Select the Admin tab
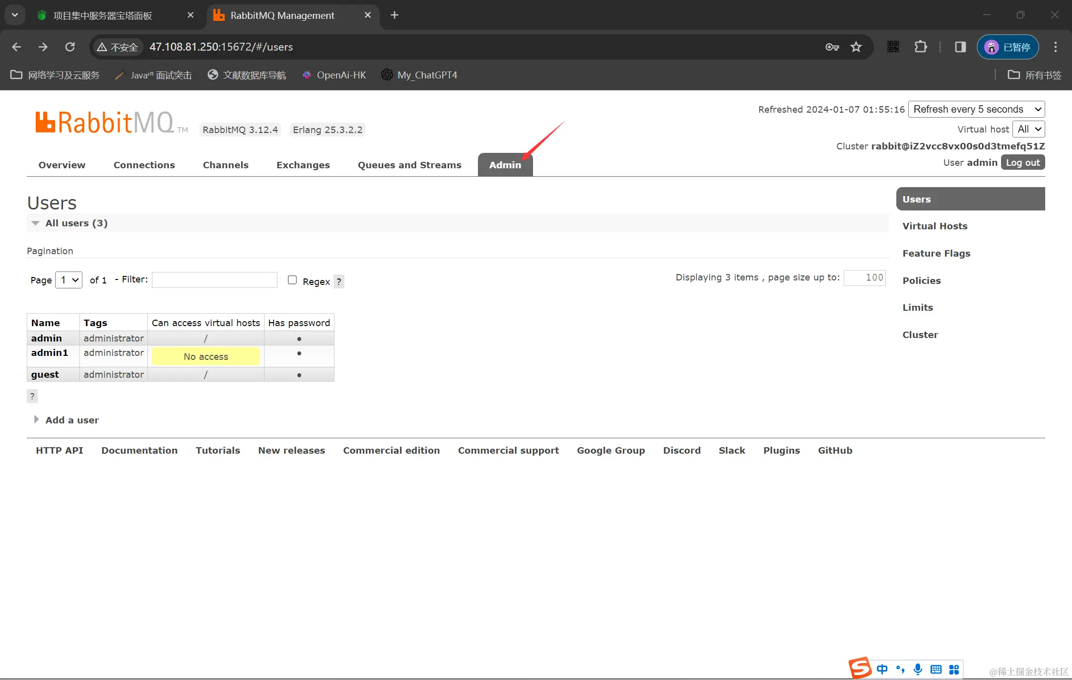This screenshot has height=680, width=1072. [505, 165]
